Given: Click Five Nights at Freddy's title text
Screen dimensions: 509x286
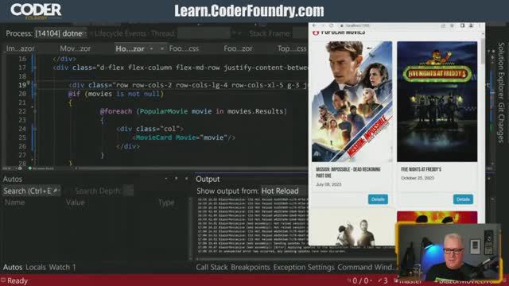Looking at the screenshot, I should (x=421, y=169).
